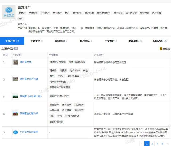
Task: Open thumbnail image of 滁州富力乌衣水镇
Action: coord(15,79)
